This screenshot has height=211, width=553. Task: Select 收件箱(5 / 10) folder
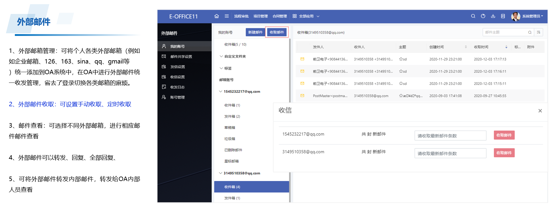(x=235, y=45)
